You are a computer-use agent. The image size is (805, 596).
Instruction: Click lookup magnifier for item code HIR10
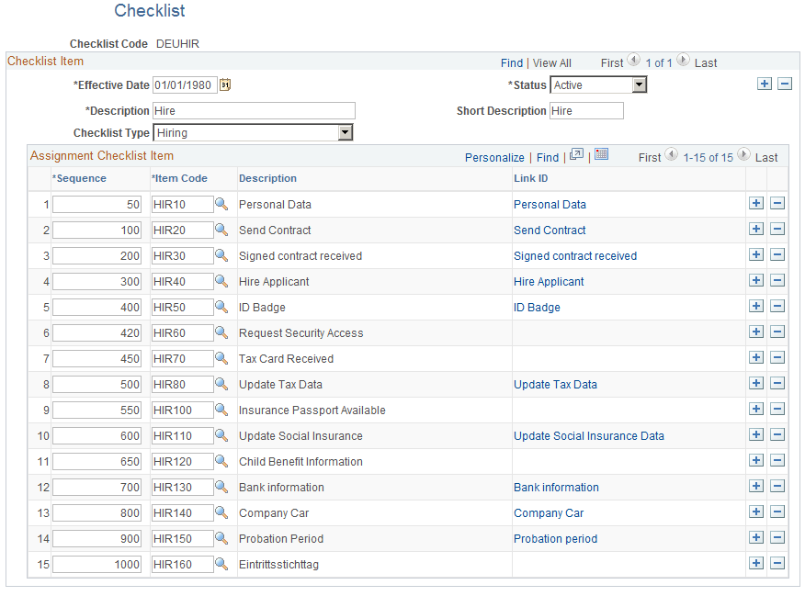[x=221, y=204]
